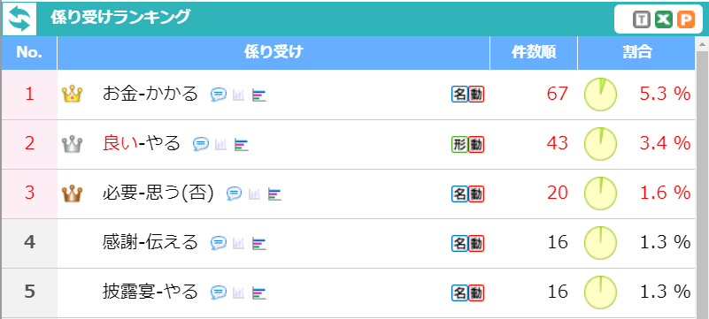Export the ranking as text with the T icon
This screenshot has width=709, height=319.
[641, 19]
